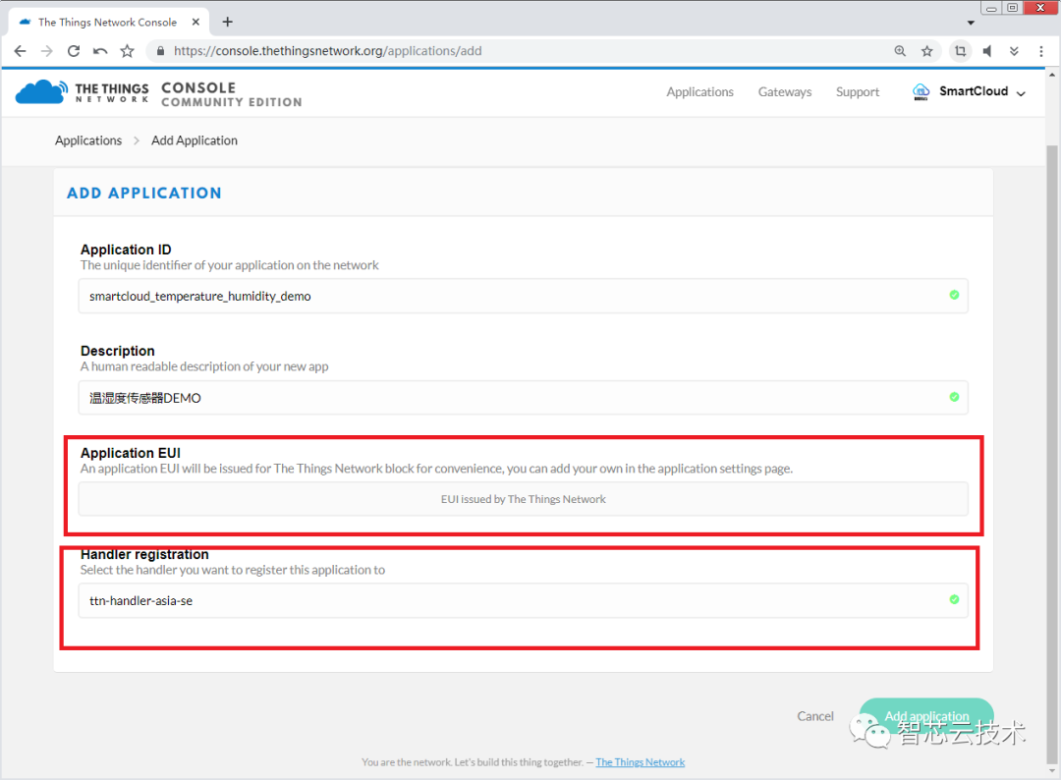The height and width of the screenshot is (780, 1061).
Task: Open the zoom magnifier icon in address bar
Action: (x=900, y=51)
